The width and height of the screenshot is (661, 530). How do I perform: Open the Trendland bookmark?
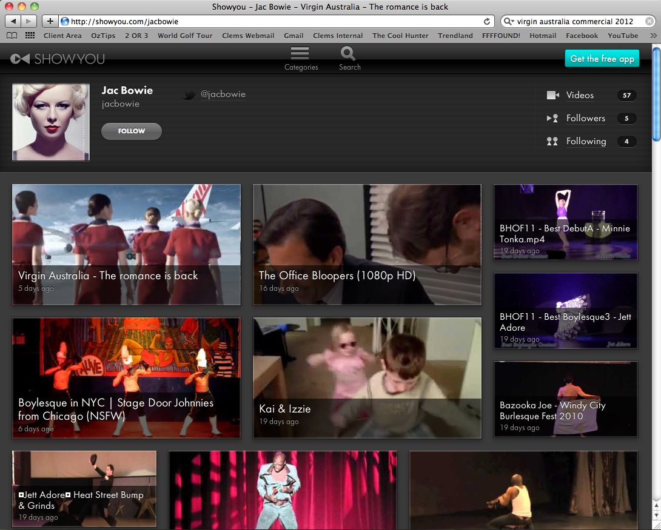click(x=455, y=36)
